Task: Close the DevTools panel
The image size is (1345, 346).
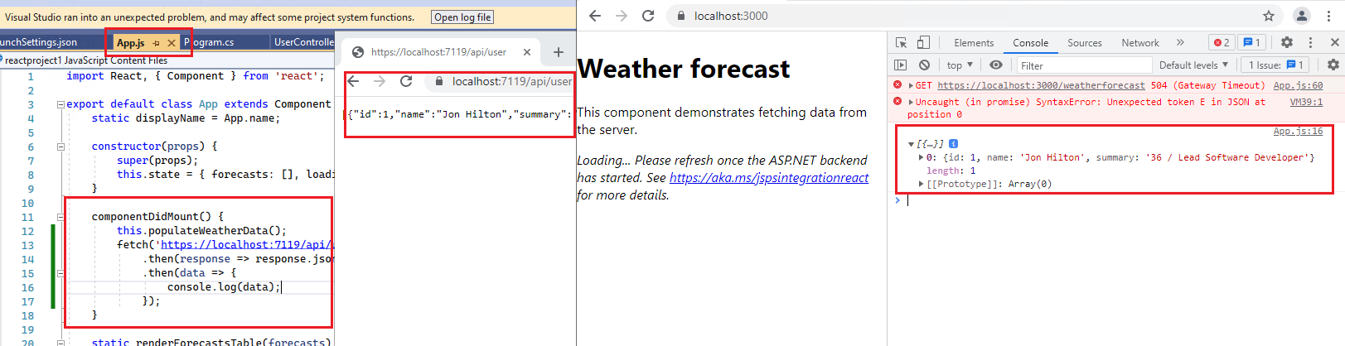Action: click(1334, 42)
